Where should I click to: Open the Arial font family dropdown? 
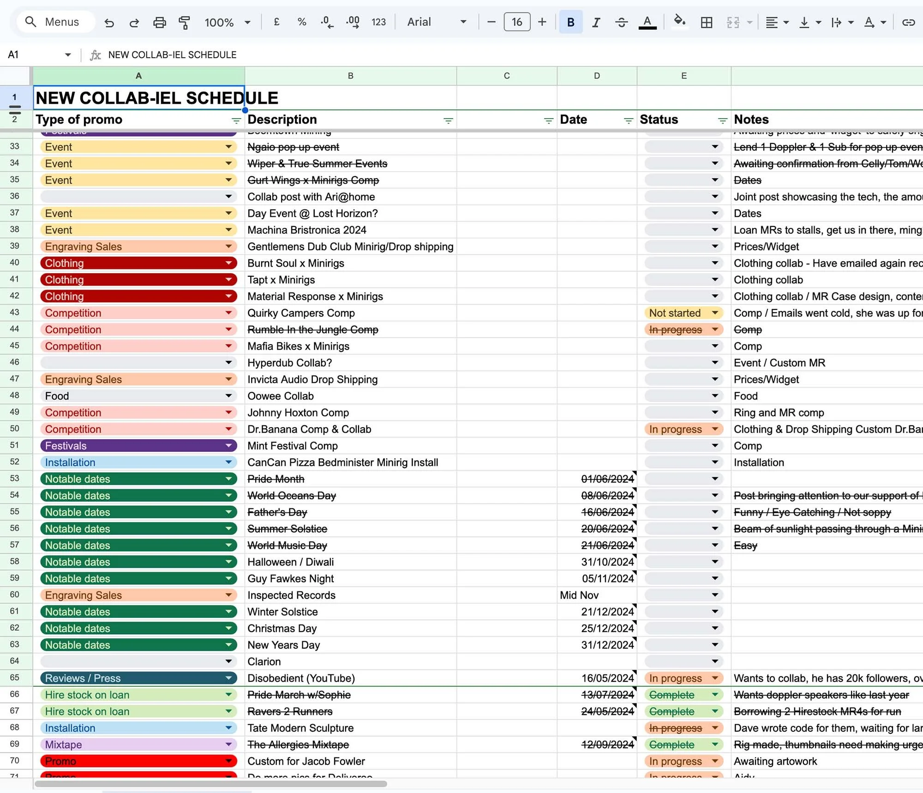pos(437,22)
